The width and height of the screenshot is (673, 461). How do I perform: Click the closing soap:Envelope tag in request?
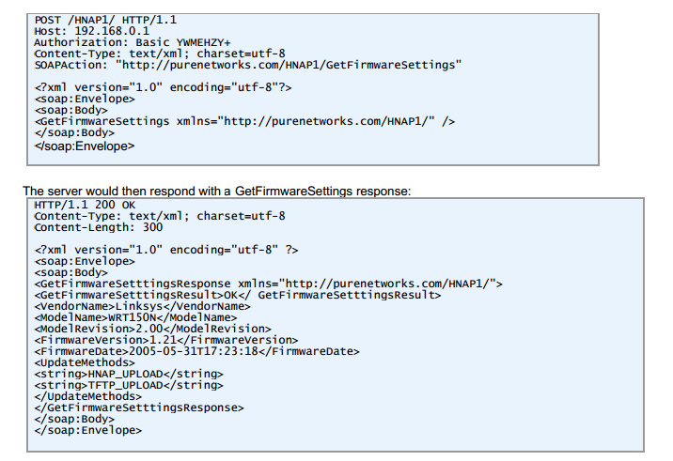pos(85,146)
